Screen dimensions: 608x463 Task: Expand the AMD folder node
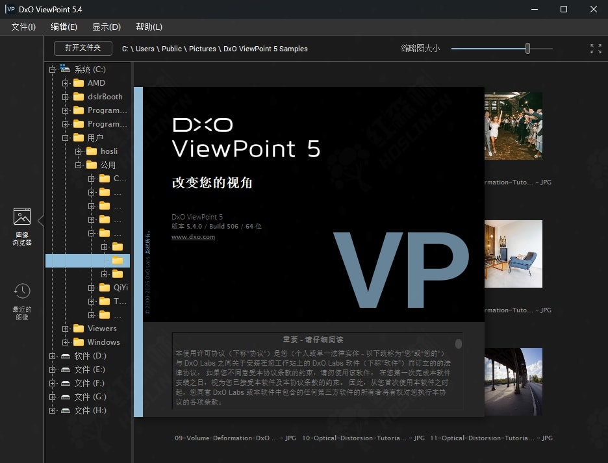[66, 83]
